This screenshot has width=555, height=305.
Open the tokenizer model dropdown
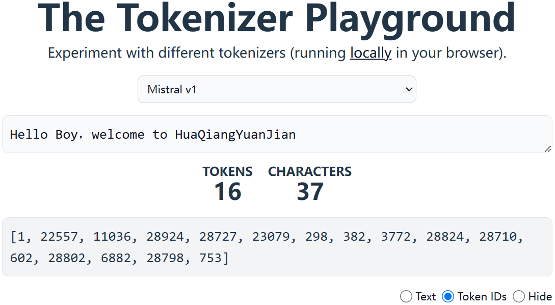click(277, 89)
